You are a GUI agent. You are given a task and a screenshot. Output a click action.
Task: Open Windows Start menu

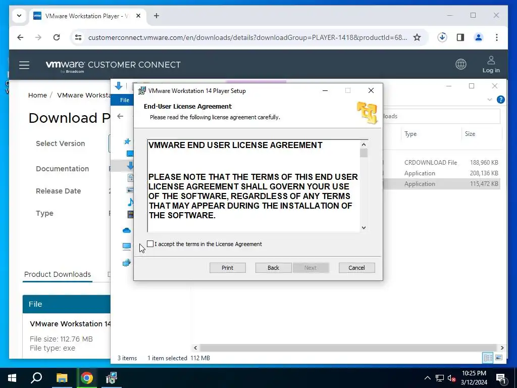tap(12, 378)
